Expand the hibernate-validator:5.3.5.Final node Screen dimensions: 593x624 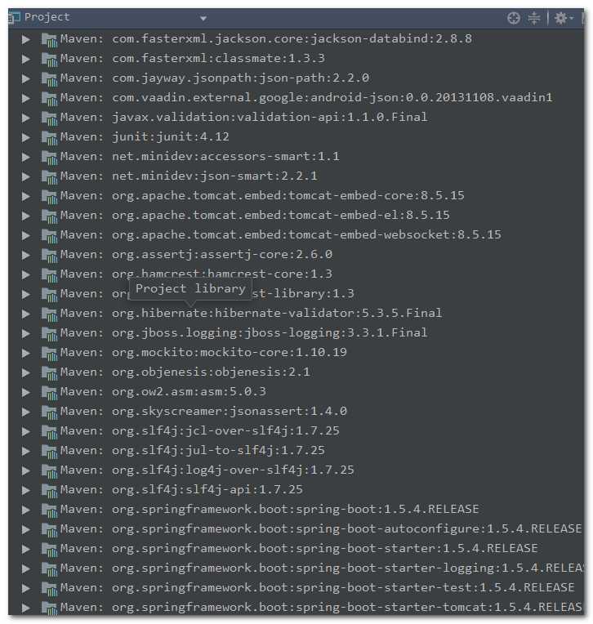coord(26,314)
